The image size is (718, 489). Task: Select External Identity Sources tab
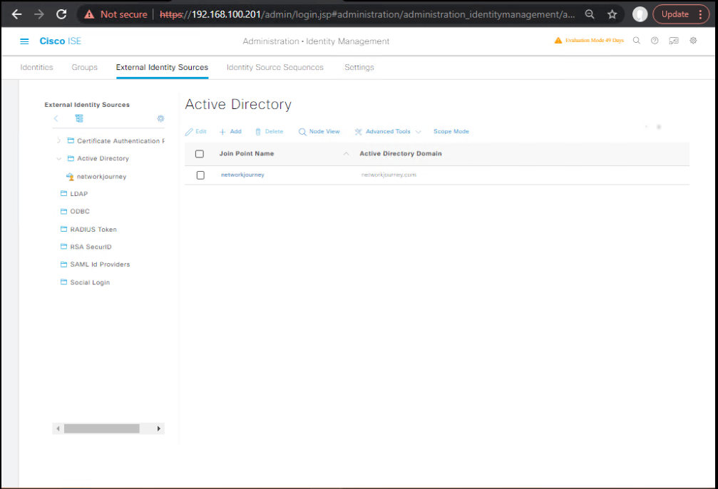pos(162,67)
